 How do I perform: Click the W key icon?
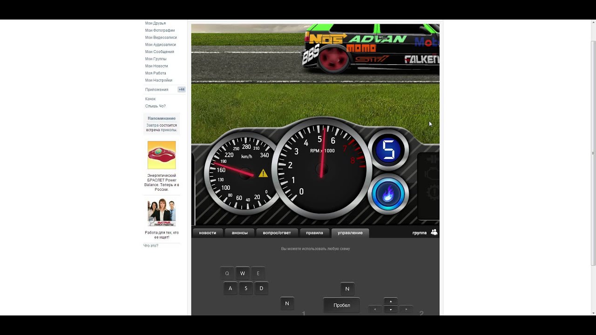[243, 274]
